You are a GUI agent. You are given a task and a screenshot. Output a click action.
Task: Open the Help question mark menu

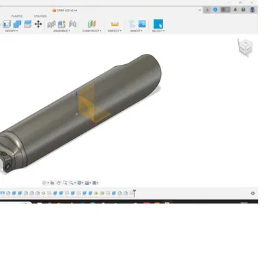(244, 10)
